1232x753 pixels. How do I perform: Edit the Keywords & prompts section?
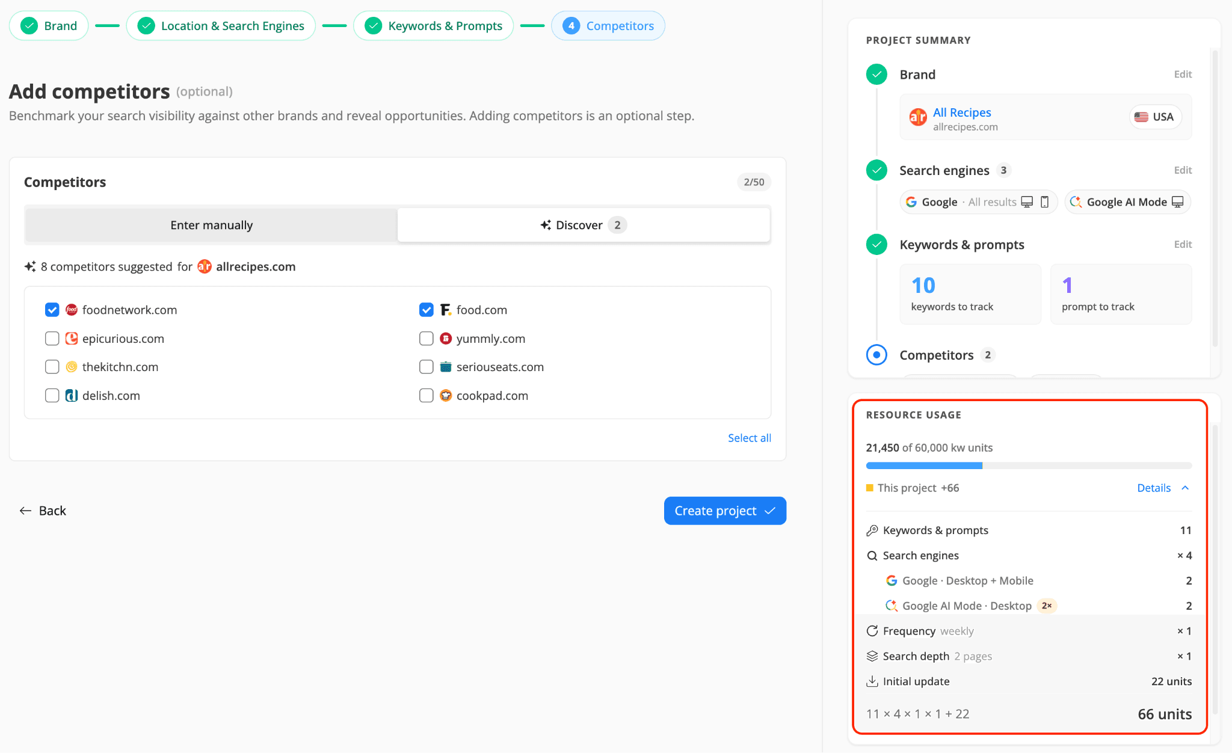[1183, 244]
